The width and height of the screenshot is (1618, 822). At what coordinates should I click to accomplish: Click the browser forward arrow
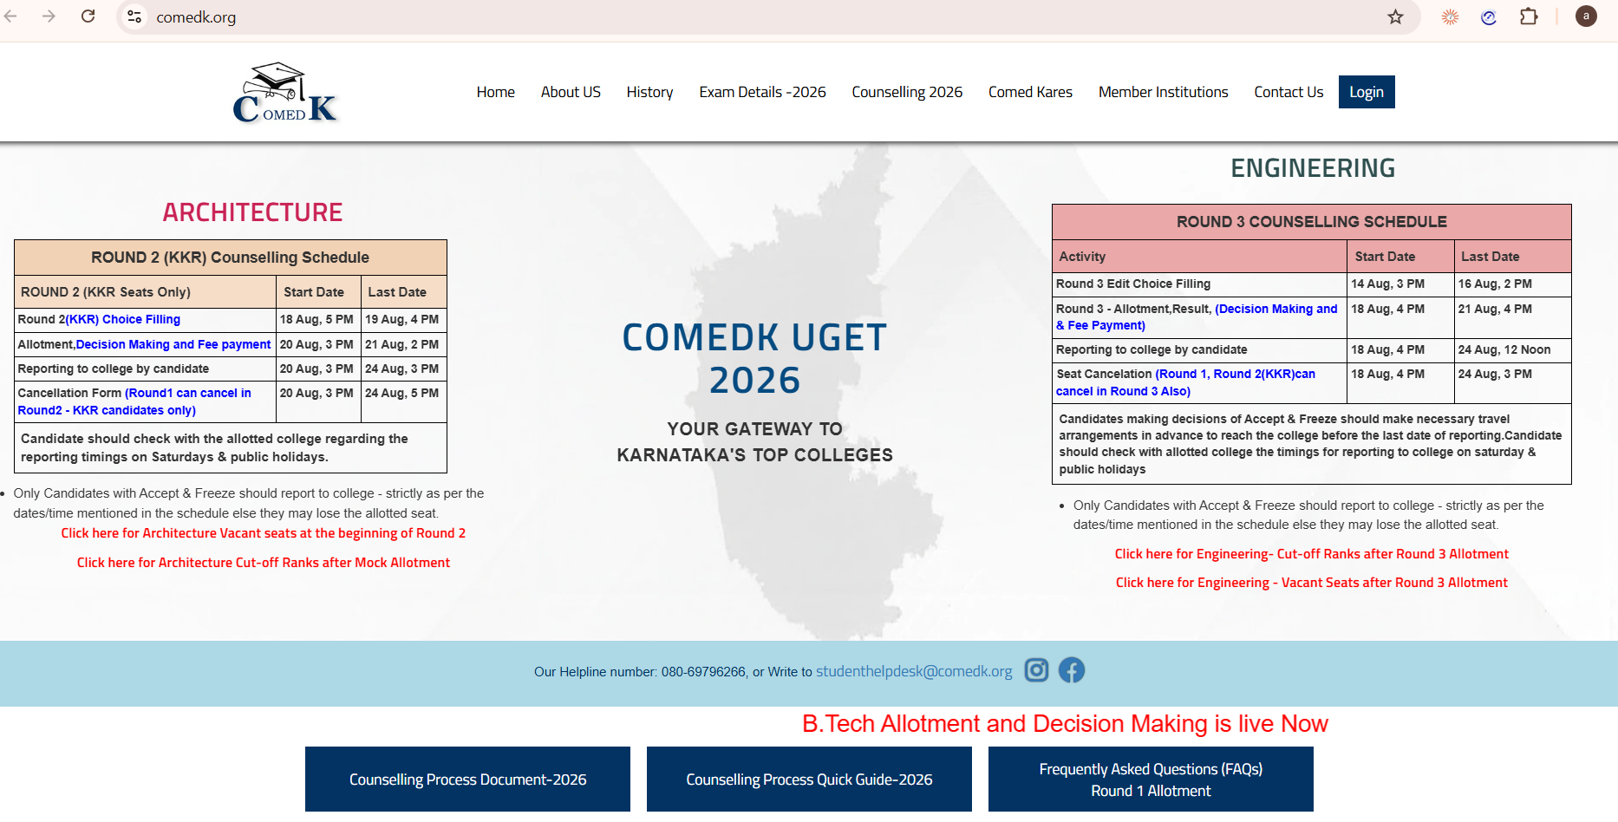49,16
